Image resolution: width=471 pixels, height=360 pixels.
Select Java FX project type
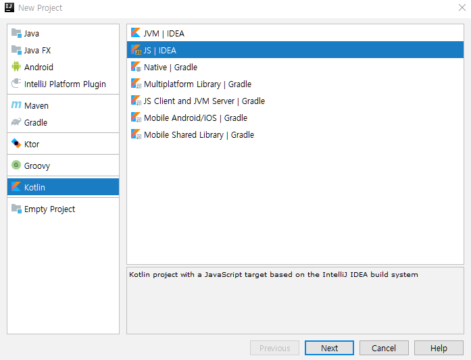coord(37,50)
